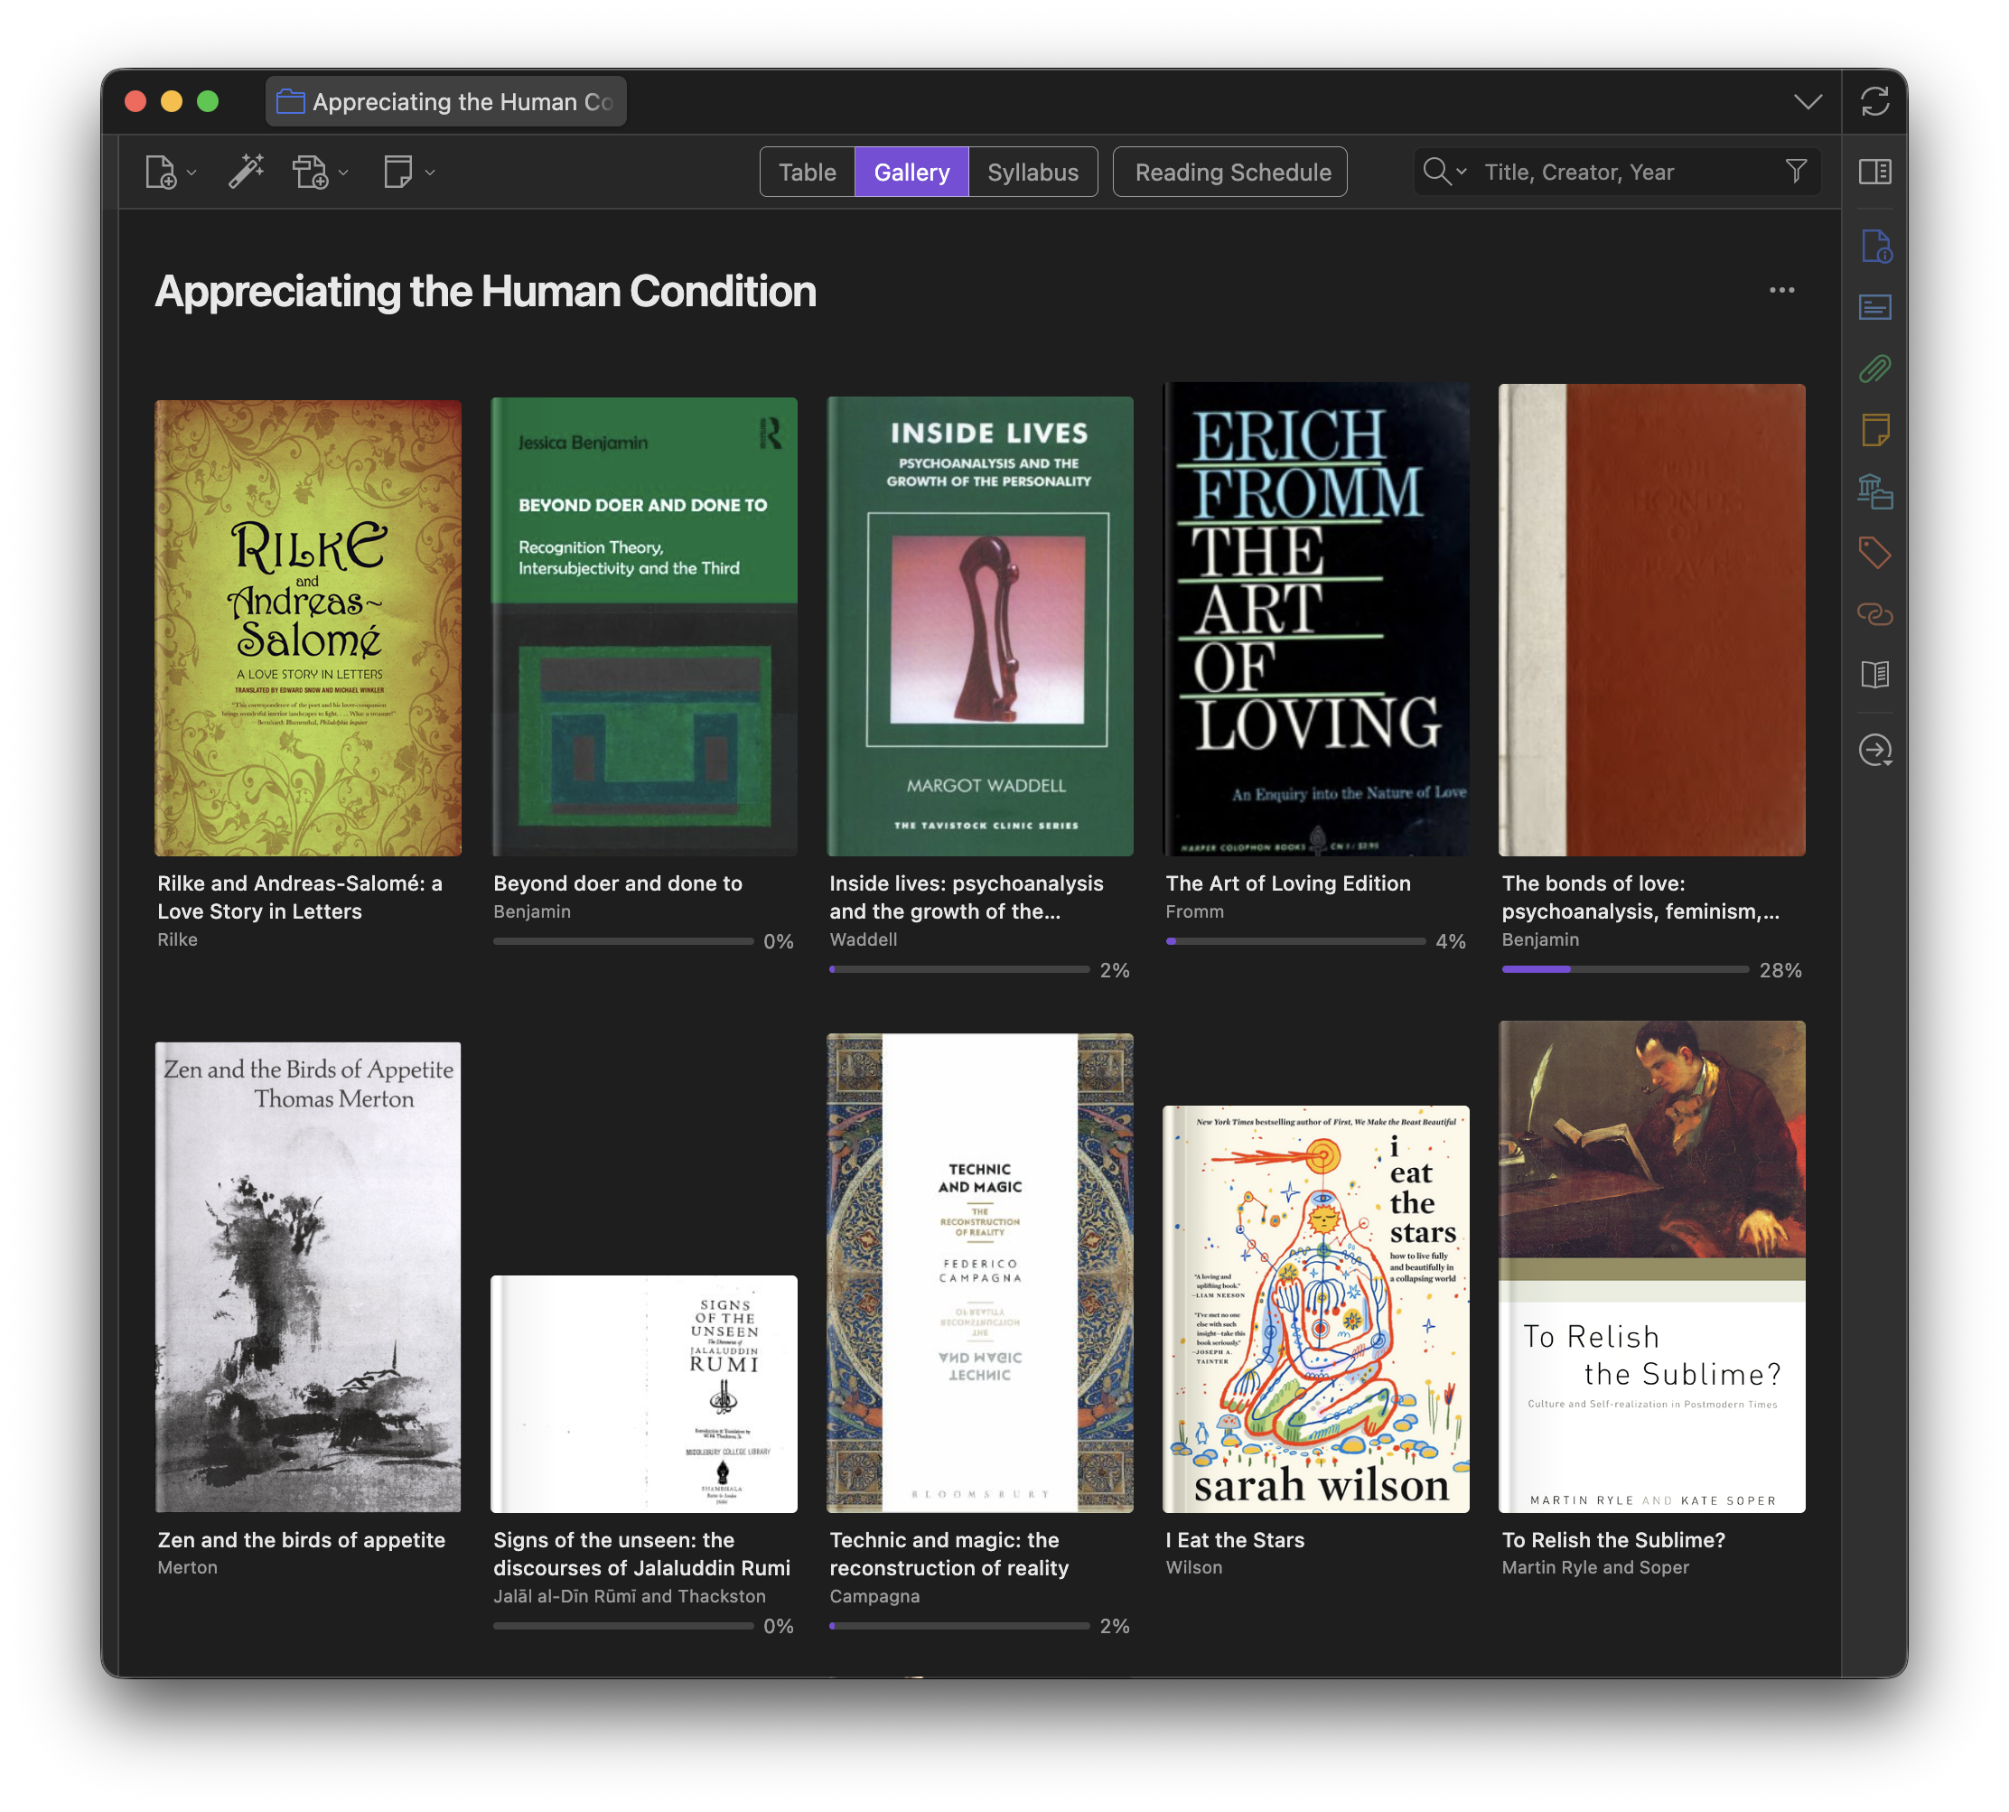
Task: Click the open book reader icon
Action: point(1874,674)
